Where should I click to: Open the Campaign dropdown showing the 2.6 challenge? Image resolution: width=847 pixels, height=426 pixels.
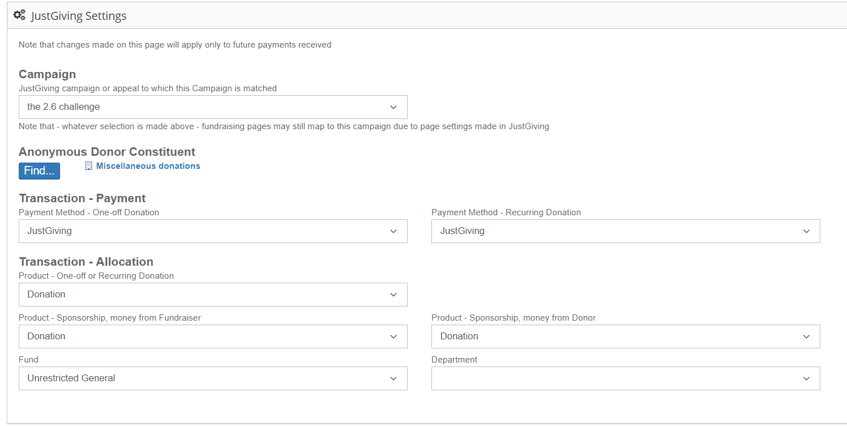tap(213, 107)
